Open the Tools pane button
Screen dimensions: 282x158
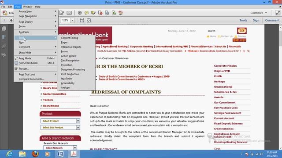(x=243, y=20)
